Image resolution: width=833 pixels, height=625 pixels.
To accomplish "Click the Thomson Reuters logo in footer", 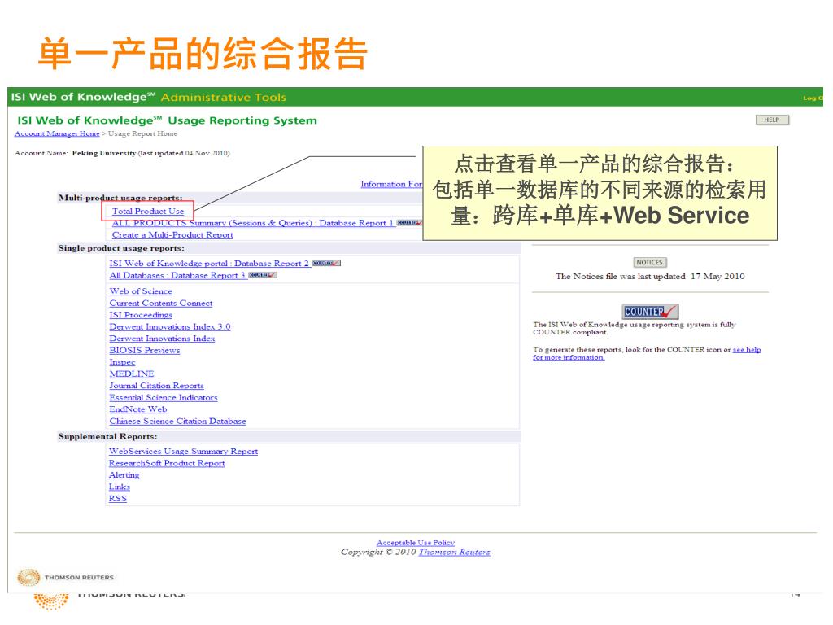I will (65, 577).
